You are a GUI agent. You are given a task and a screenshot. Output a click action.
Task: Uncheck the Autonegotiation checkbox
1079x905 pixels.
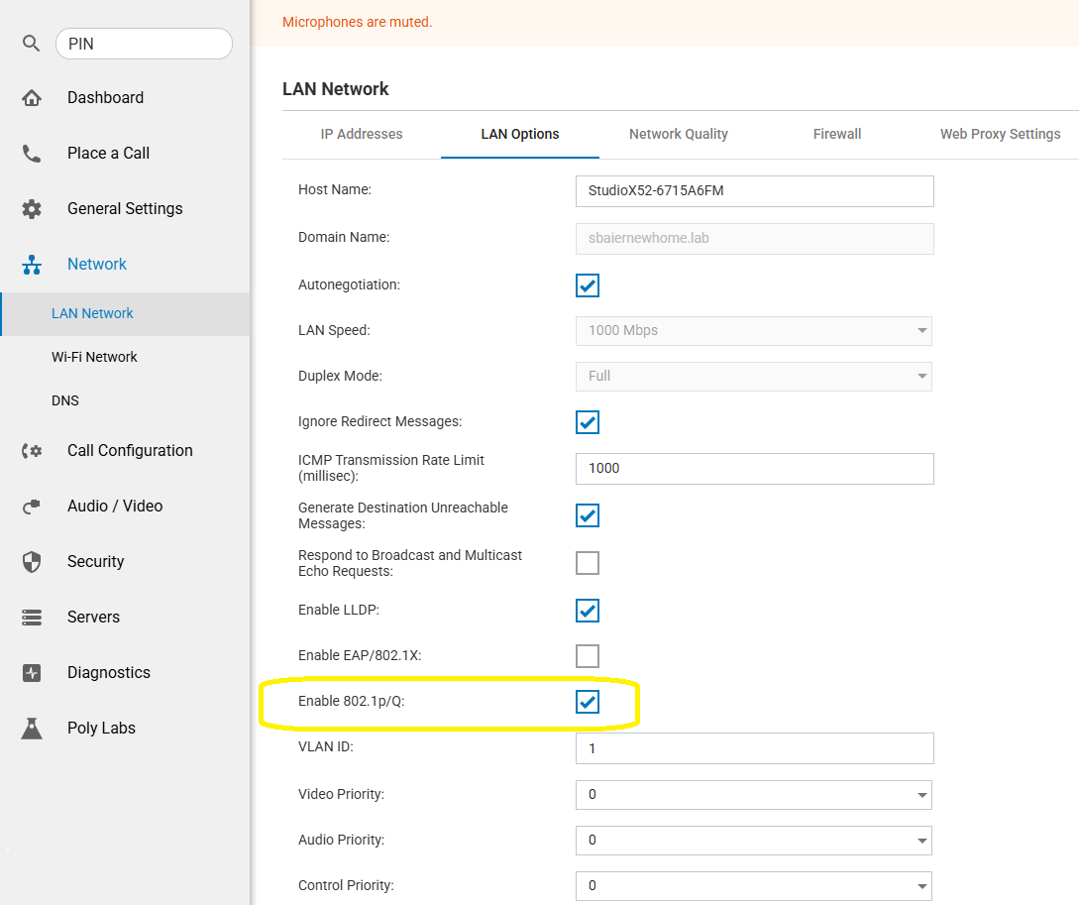coord(587,284)
